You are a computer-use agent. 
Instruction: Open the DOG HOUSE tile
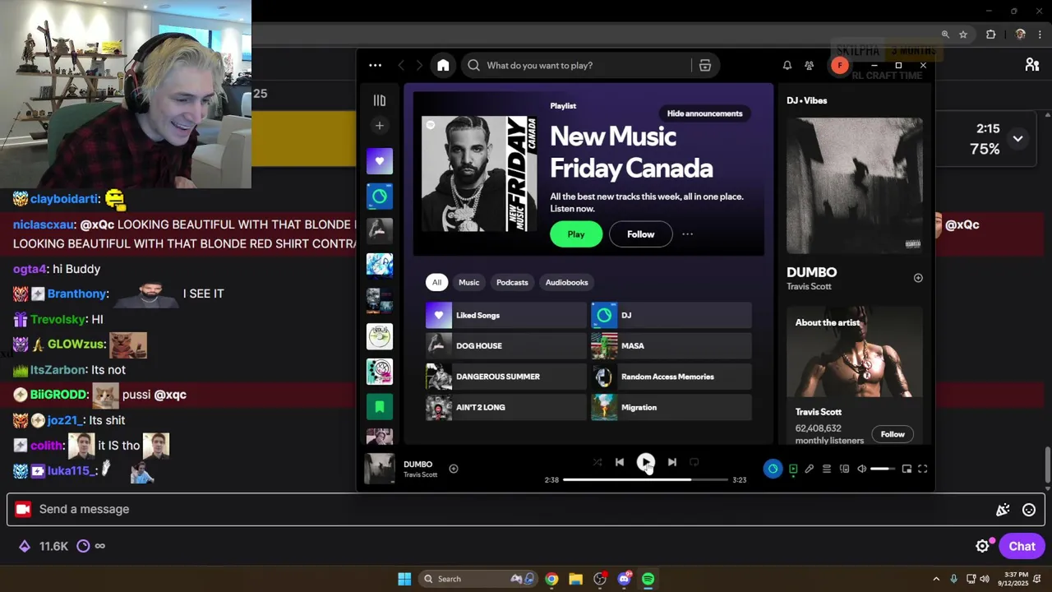(x=506, y=346)
